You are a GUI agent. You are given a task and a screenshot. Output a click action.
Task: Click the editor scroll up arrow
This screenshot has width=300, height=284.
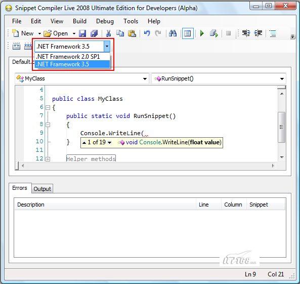pos(282,94)
